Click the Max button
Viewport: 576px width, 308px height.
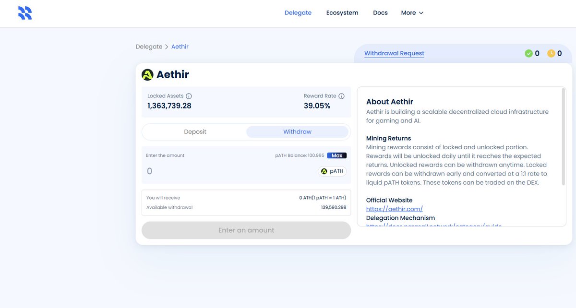[x=336, y=155]
